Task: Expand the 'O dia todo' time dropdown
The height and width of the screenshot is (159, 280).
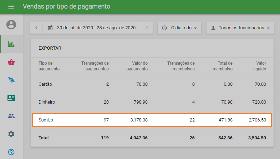Action: point(179,28)
